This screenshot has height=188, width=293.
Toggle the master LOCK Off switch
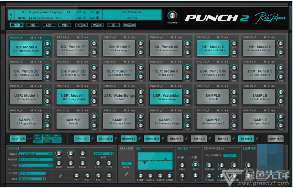click(127, 163)
